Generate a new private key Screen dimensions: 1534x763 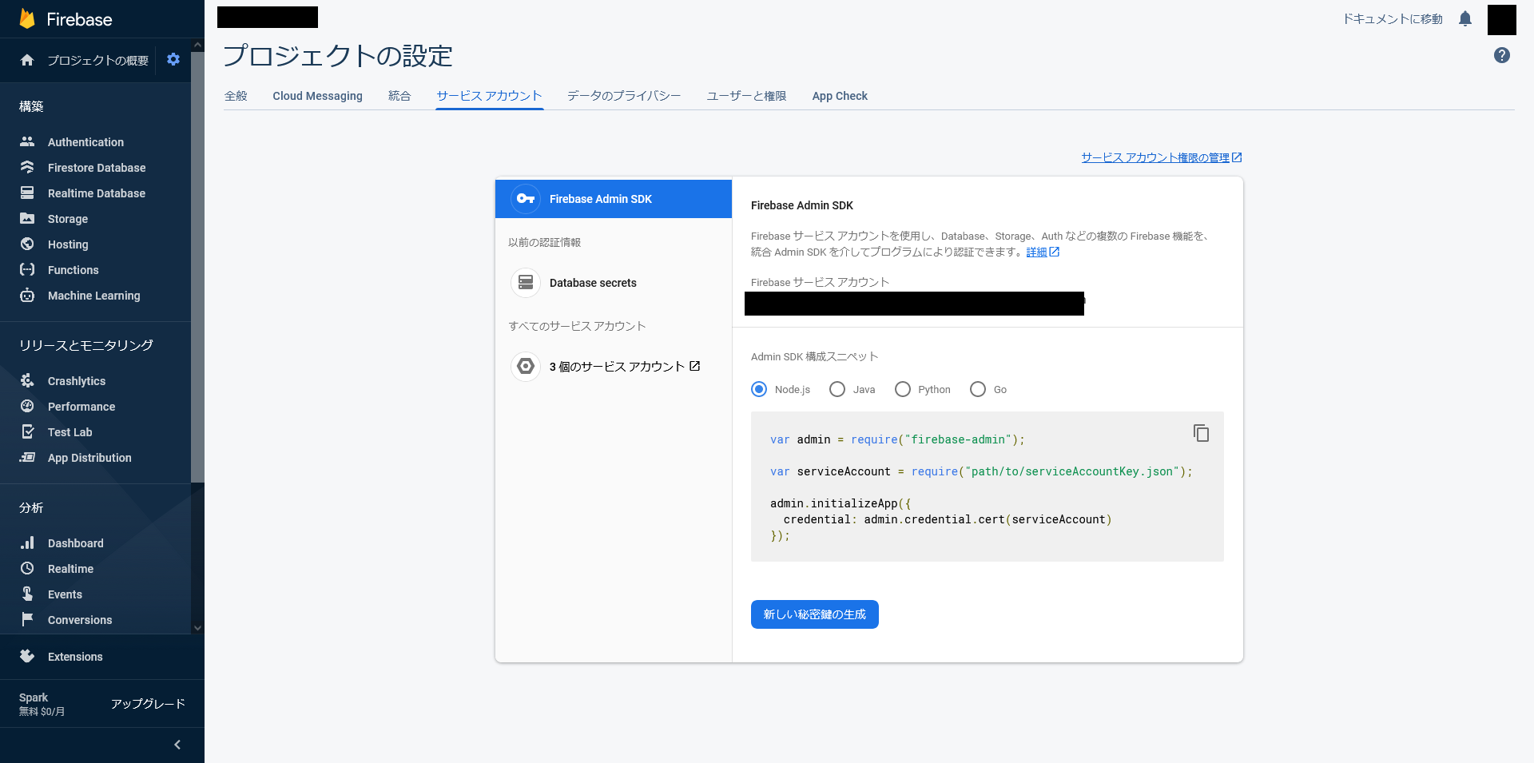point(814,614)
